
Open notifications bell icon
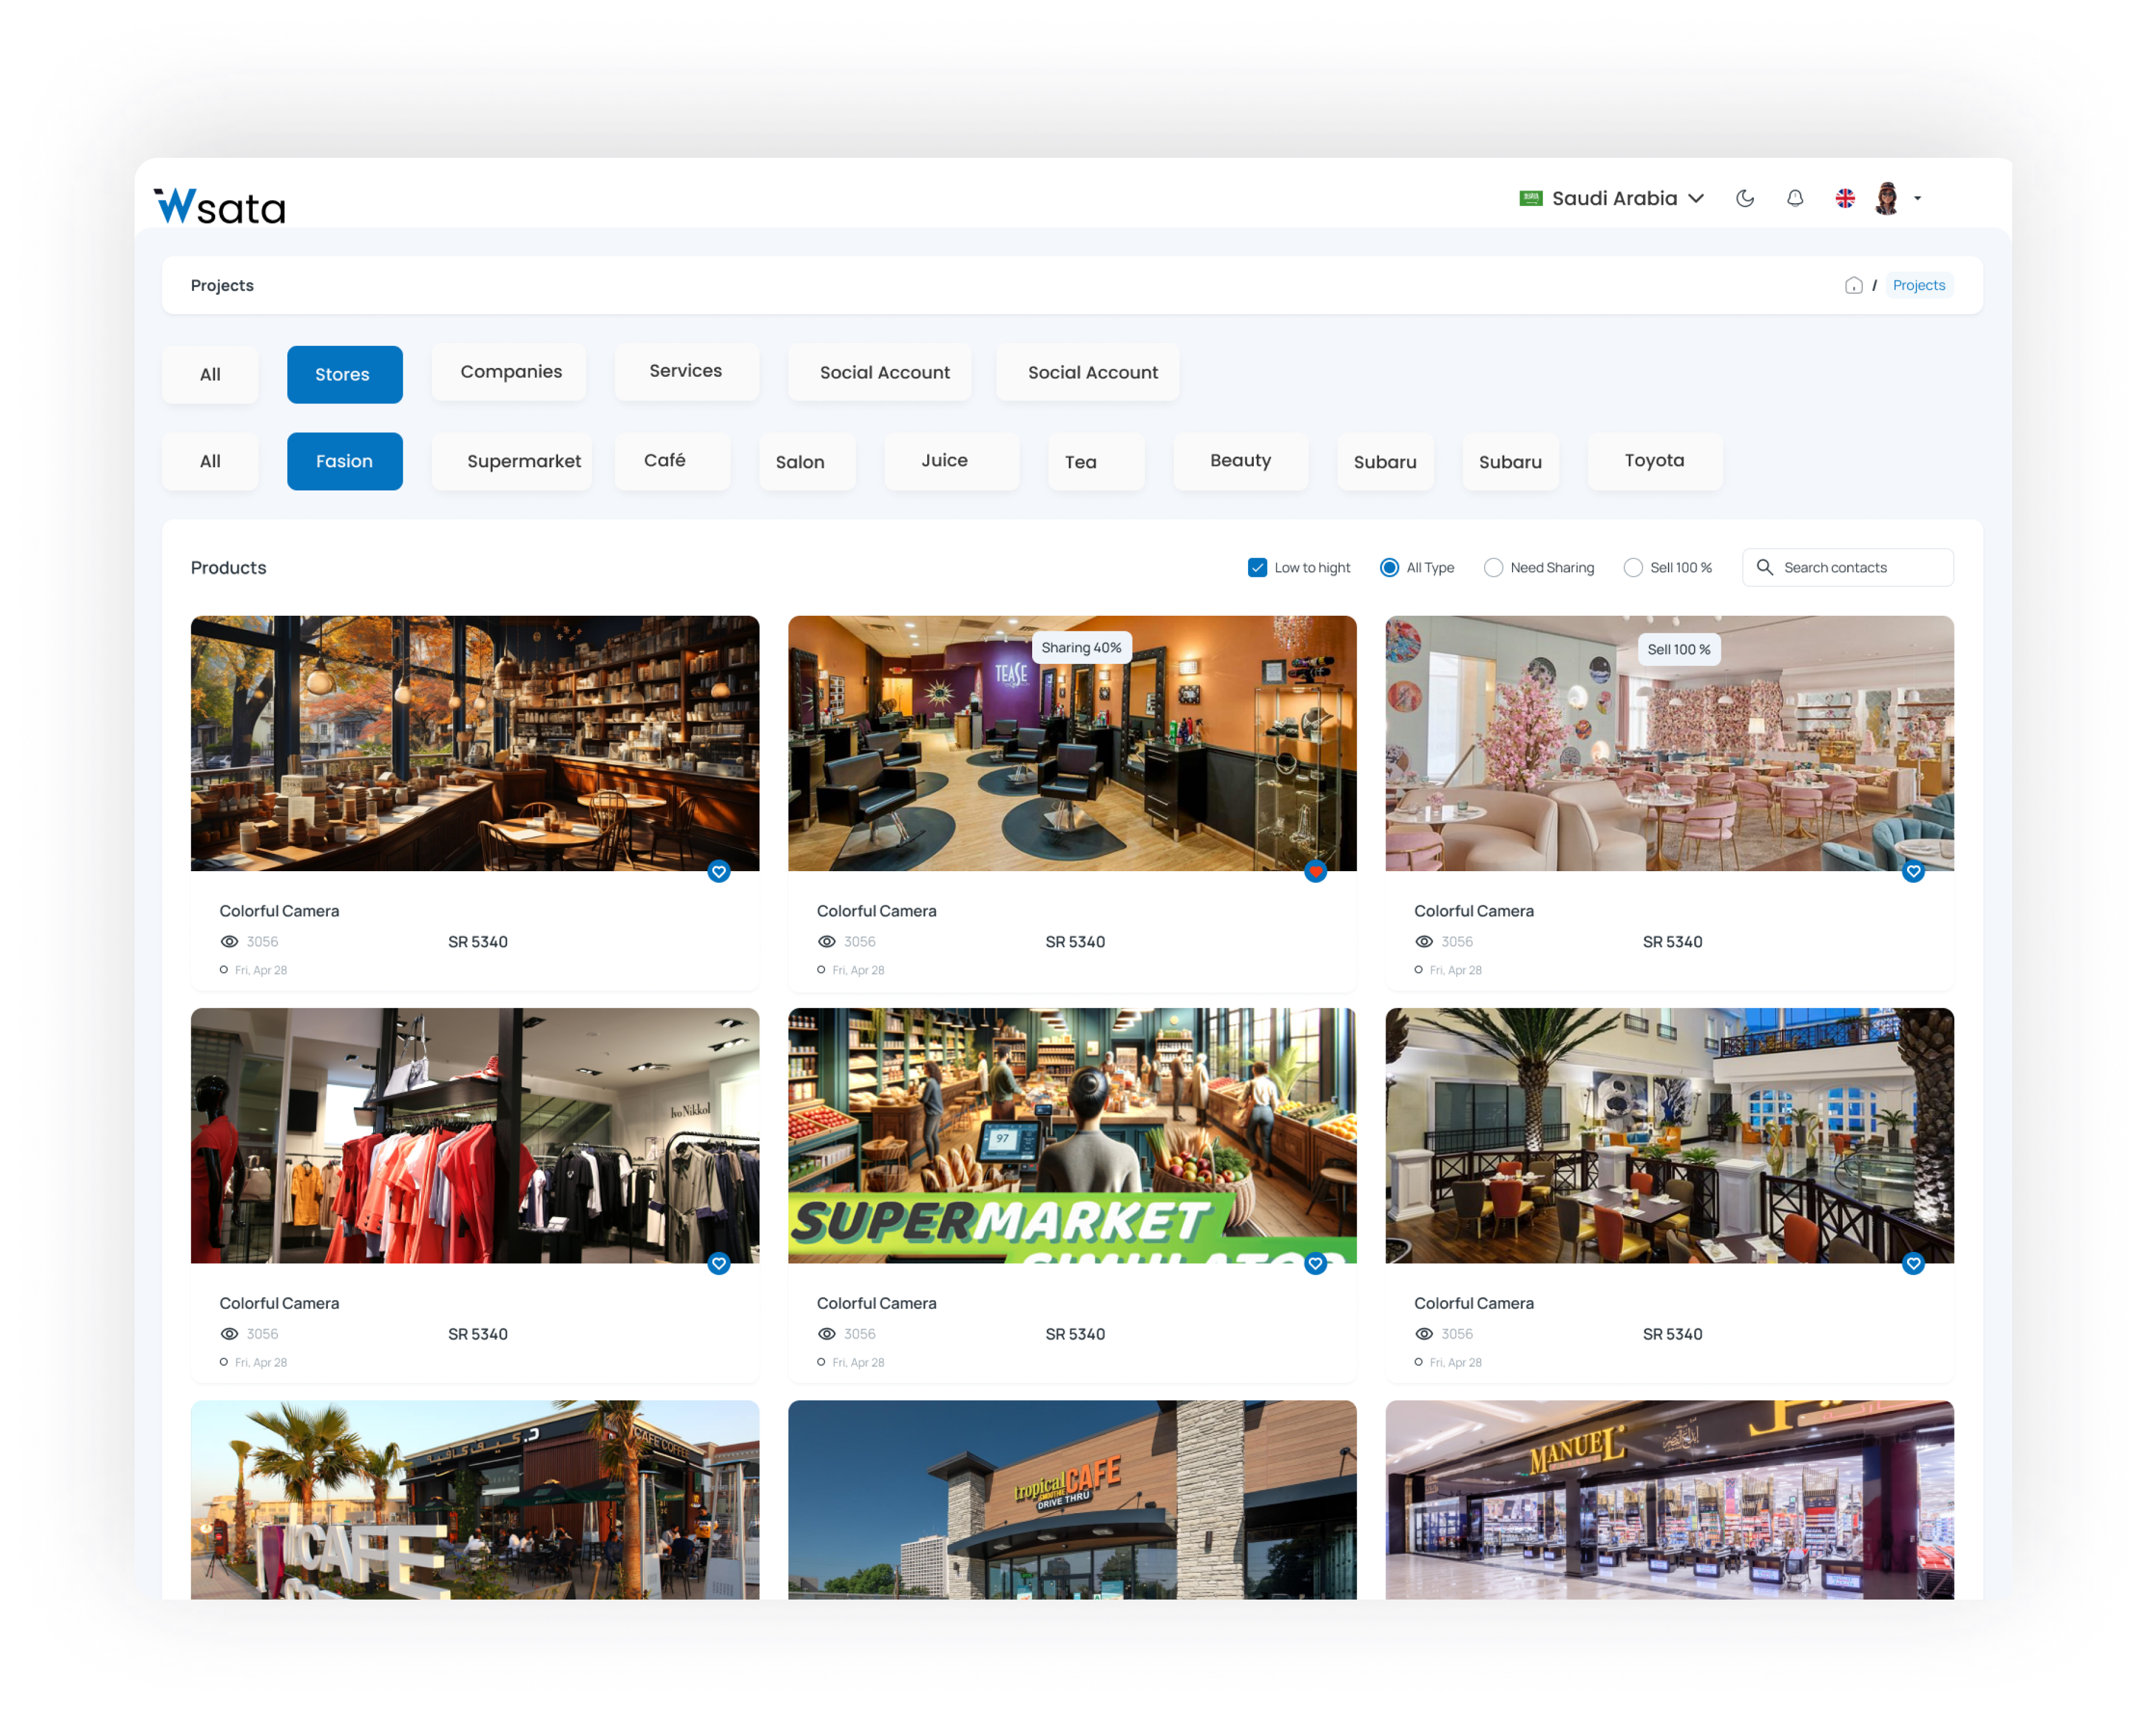[1795, 198]
